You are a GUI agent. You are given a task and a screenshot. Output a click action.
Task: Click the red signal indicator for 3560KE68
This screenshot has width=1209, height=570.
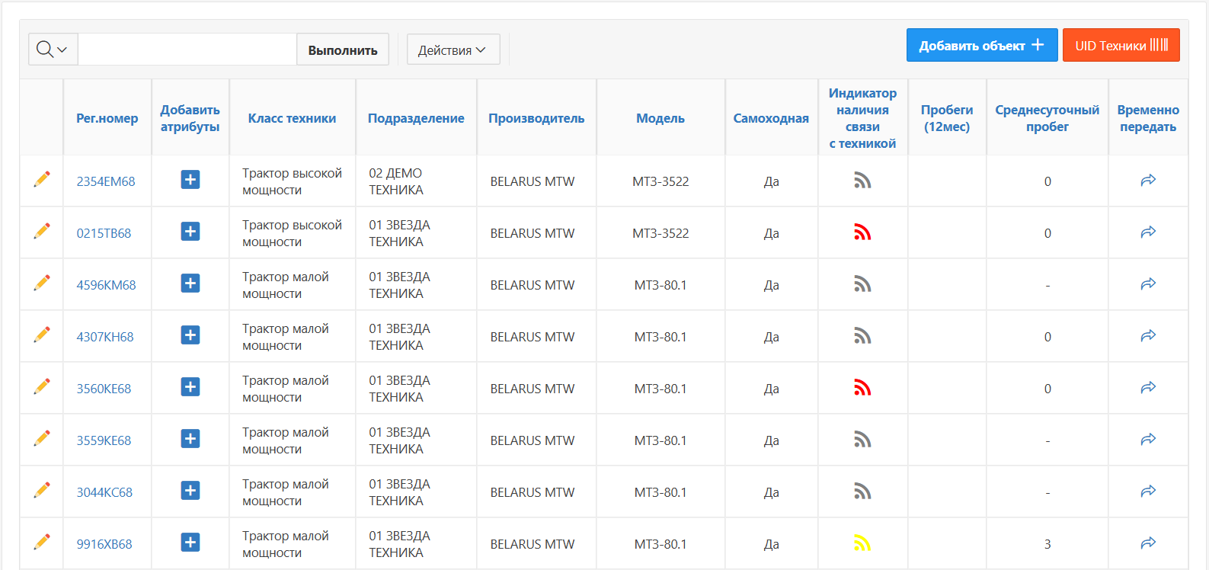862,388
